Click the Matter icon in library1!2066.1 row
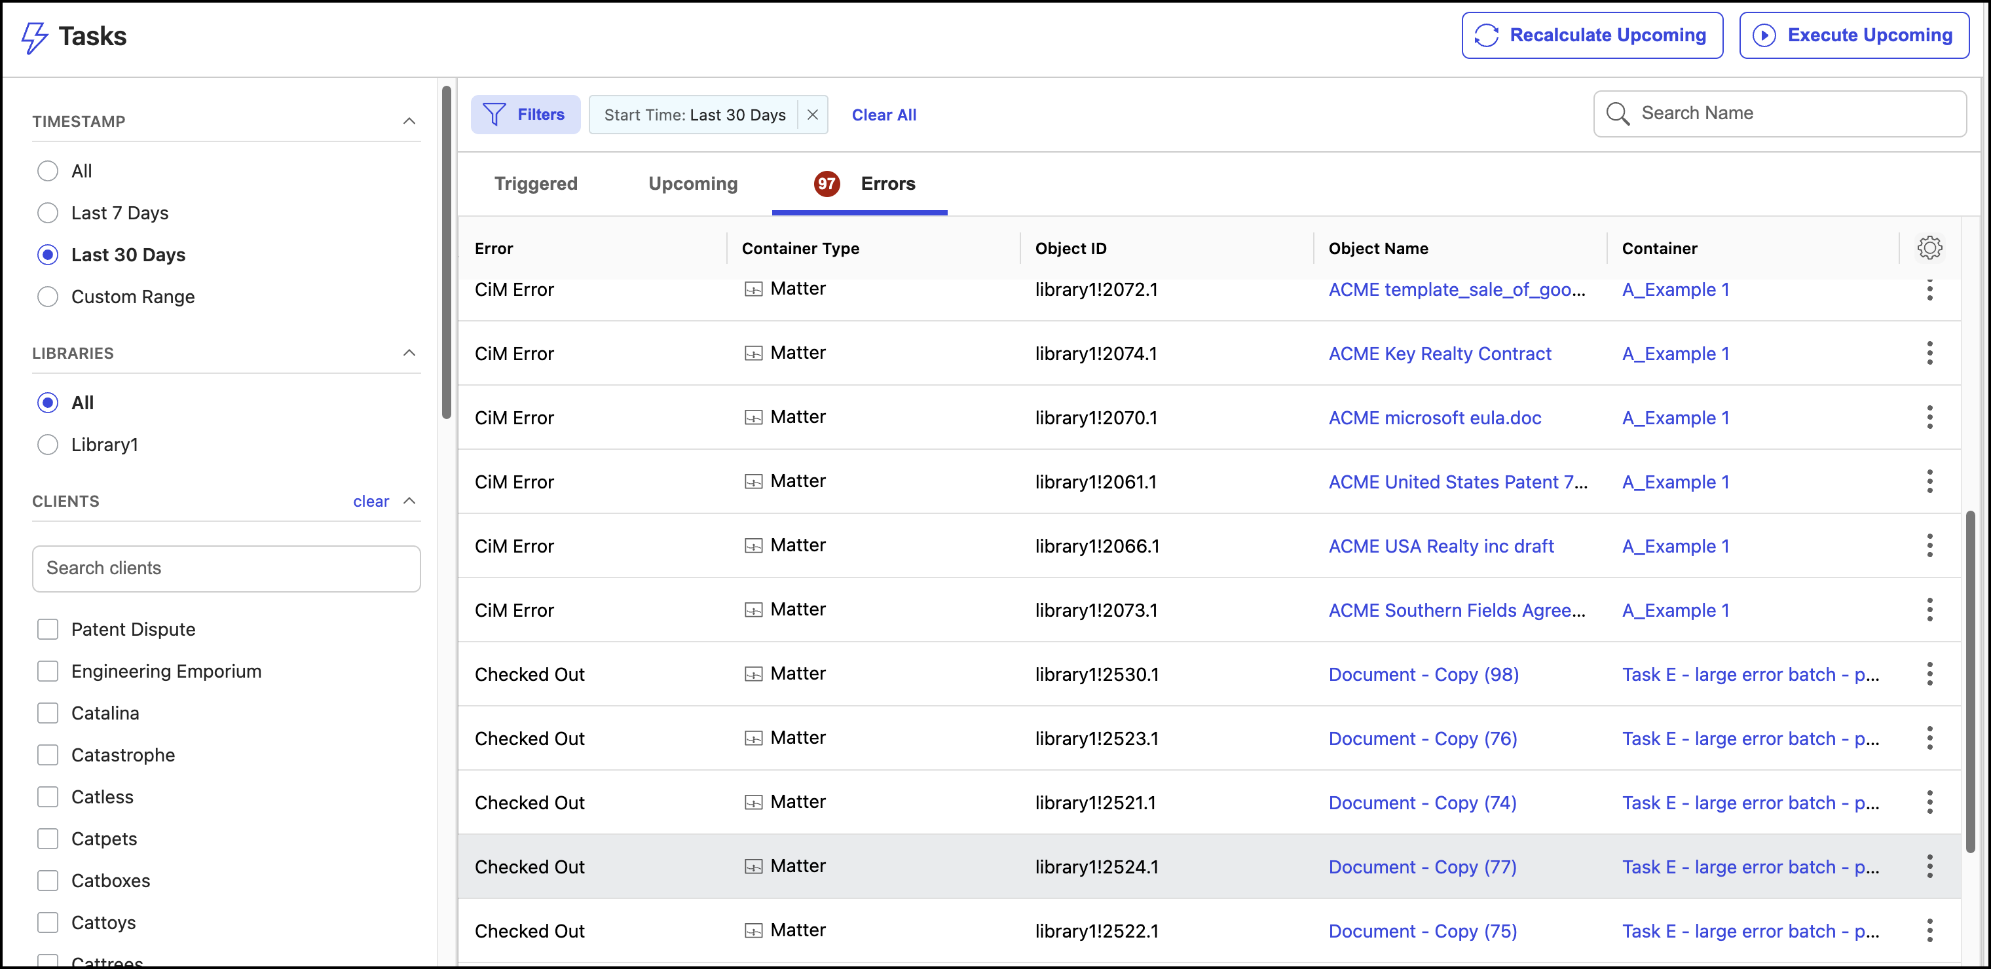 pos(753,545)
